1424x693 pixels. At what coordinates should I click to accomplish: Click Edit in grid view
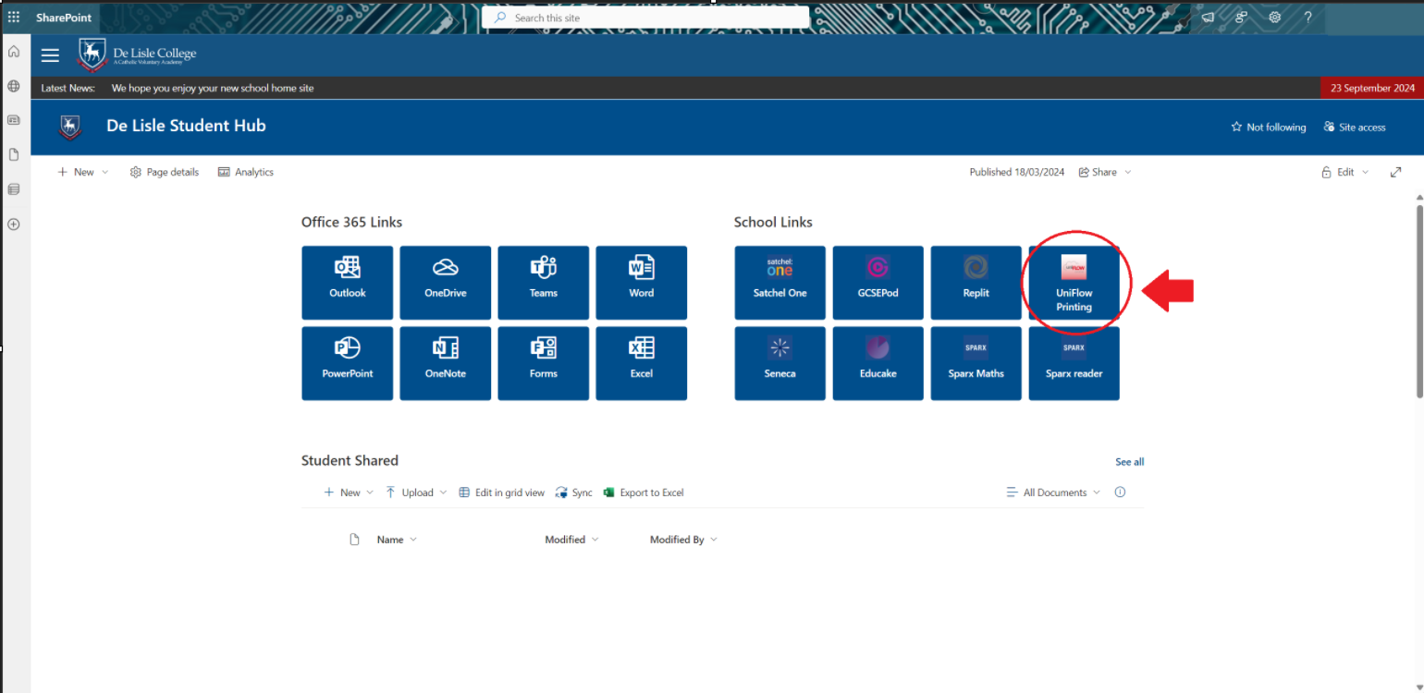pyautogui.click(x=502, y=492)
